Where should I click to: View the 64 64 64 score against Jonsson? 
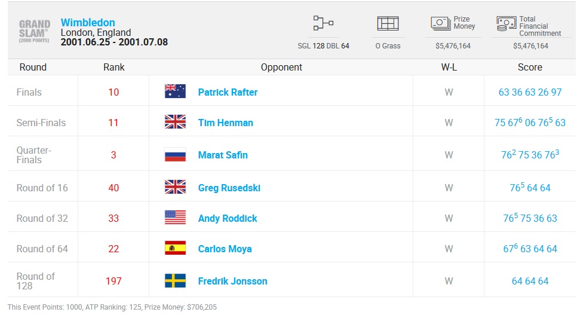coord(530,281)
